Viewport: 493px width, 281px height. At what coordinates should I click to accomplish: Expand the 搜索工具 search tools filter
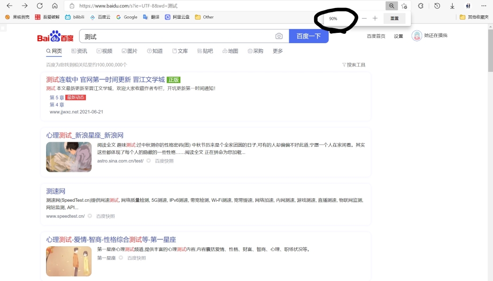354,65
